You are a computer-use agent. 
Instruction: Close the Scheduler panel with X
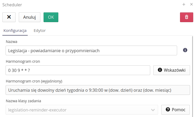[x=191, y=4]
